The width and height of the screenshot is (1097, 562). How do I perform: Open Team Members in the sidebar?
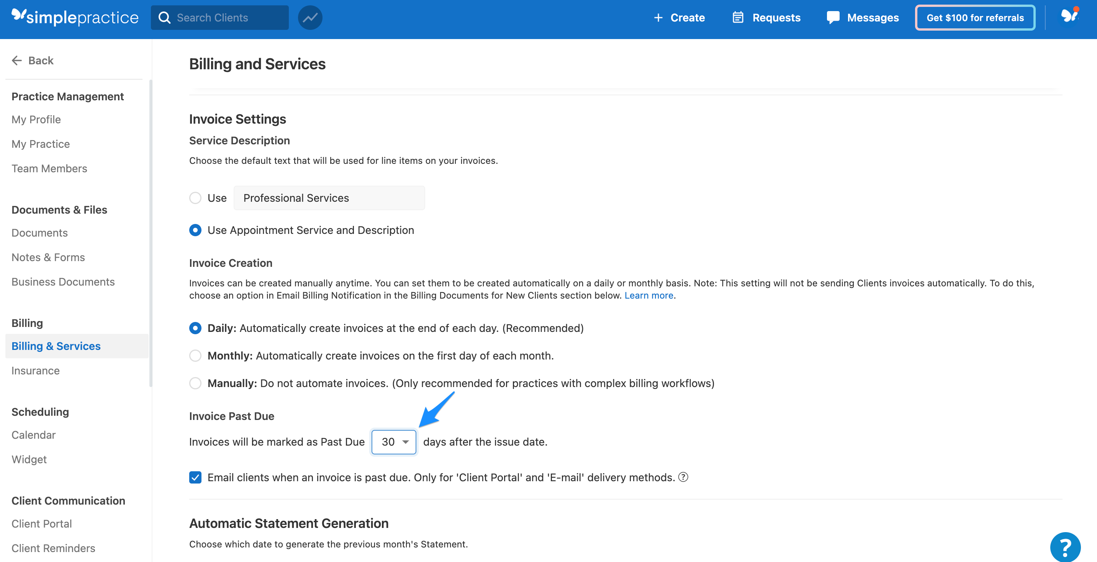tap(49, 168)
